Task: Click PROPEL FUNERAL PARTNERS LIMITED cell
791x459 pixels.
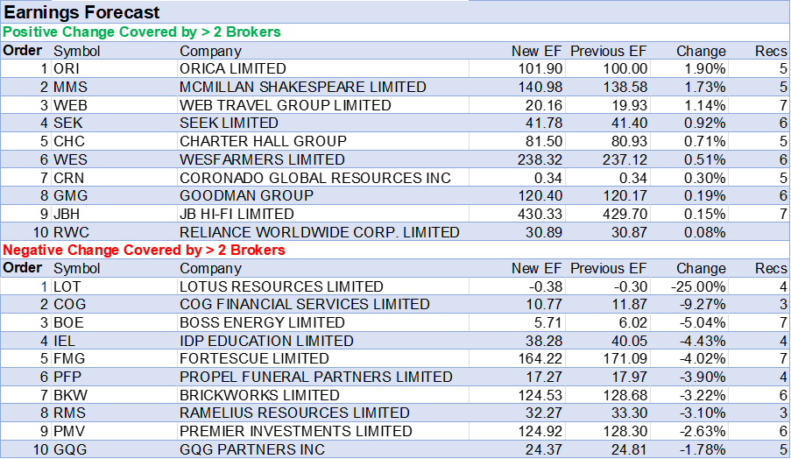Action: coord(315,378)
